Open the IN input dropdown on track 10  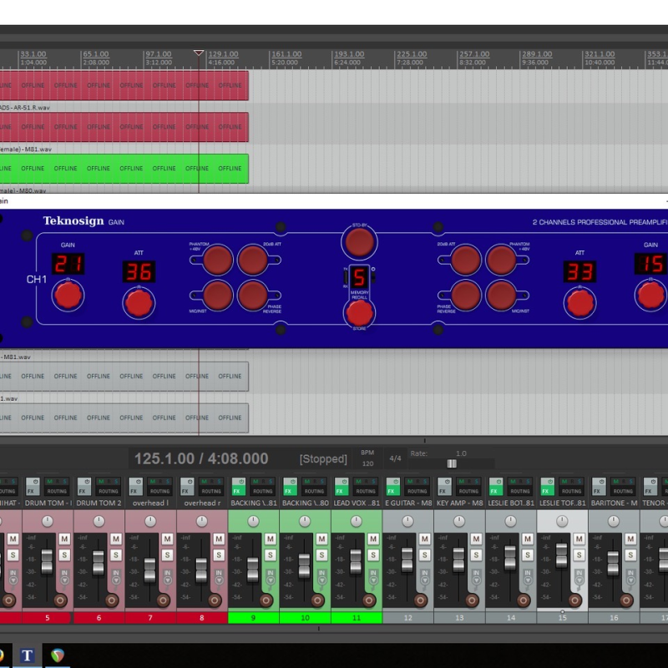[x=321, y=576]
